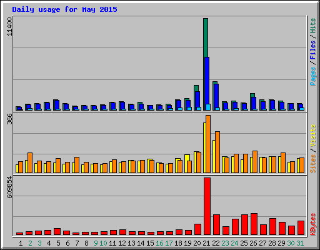Click the orange 'Sites' legend label

(x=313, y=164)
